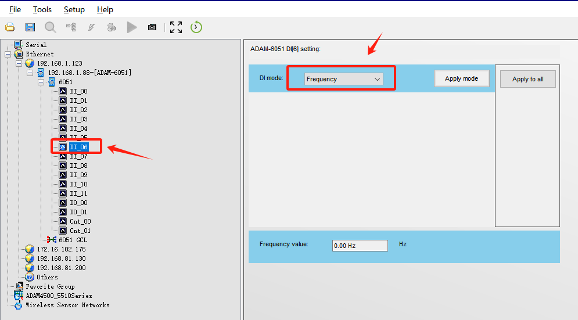Screen dimensions: 578x320
Task: Click the save floppy disk icon
Action: [30, 27]
